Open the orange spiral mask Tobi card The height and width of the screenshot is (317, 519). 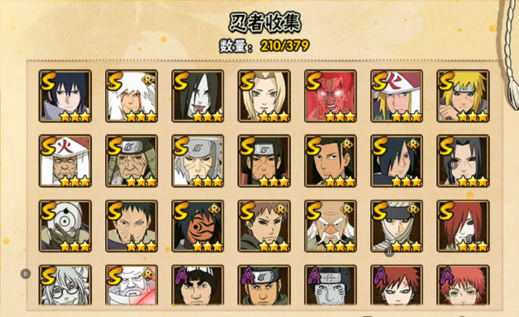pyautogui.click(x=198, y=226)
